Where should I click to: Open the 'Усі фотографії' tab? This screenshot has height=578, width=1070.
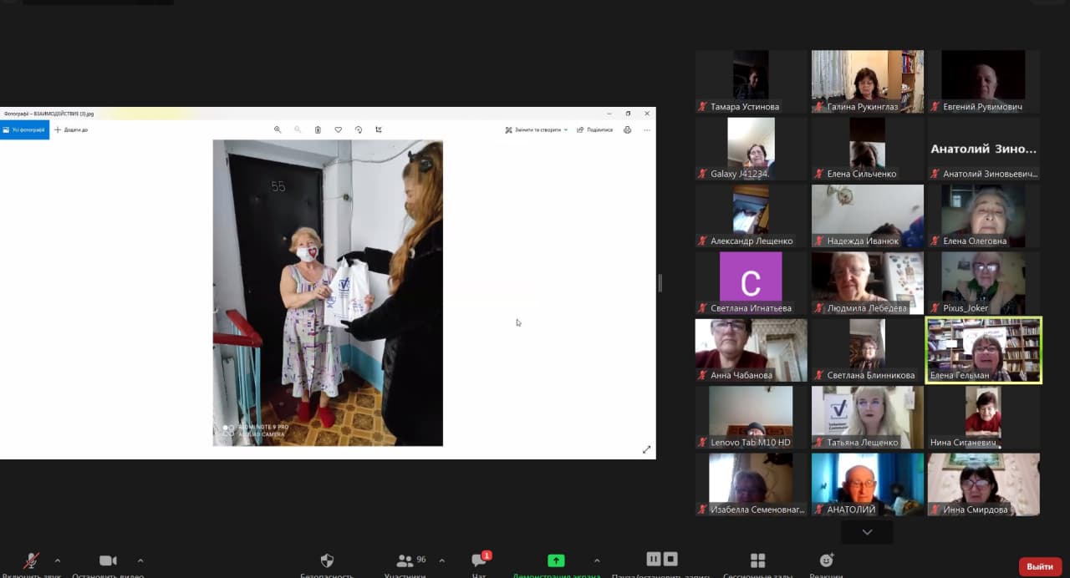click(x=24, y=129)
